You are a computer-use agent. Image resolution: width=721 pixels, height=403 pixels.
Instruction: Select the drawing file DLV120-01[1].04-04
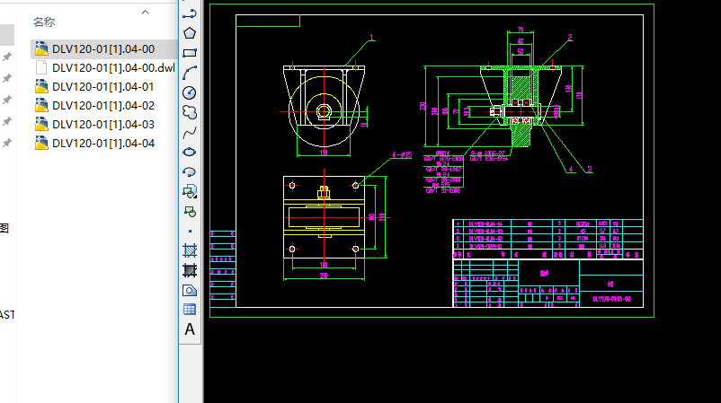coord(102,144)
